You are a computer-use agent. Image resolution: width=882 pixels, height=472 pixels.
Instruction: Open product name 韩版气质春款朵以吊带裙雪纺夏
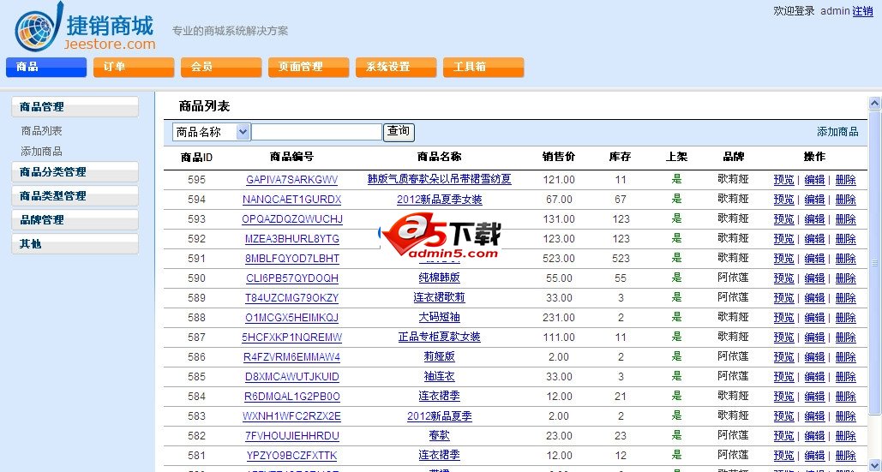440,179
